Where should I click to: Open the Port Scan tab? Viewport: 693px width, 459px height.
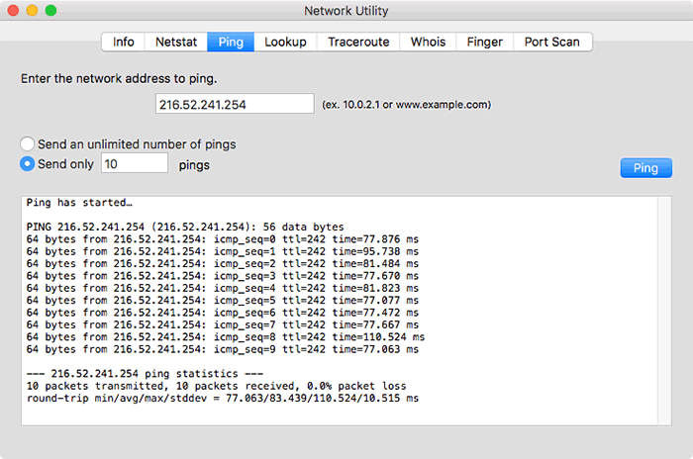click(x=552, y=42)
